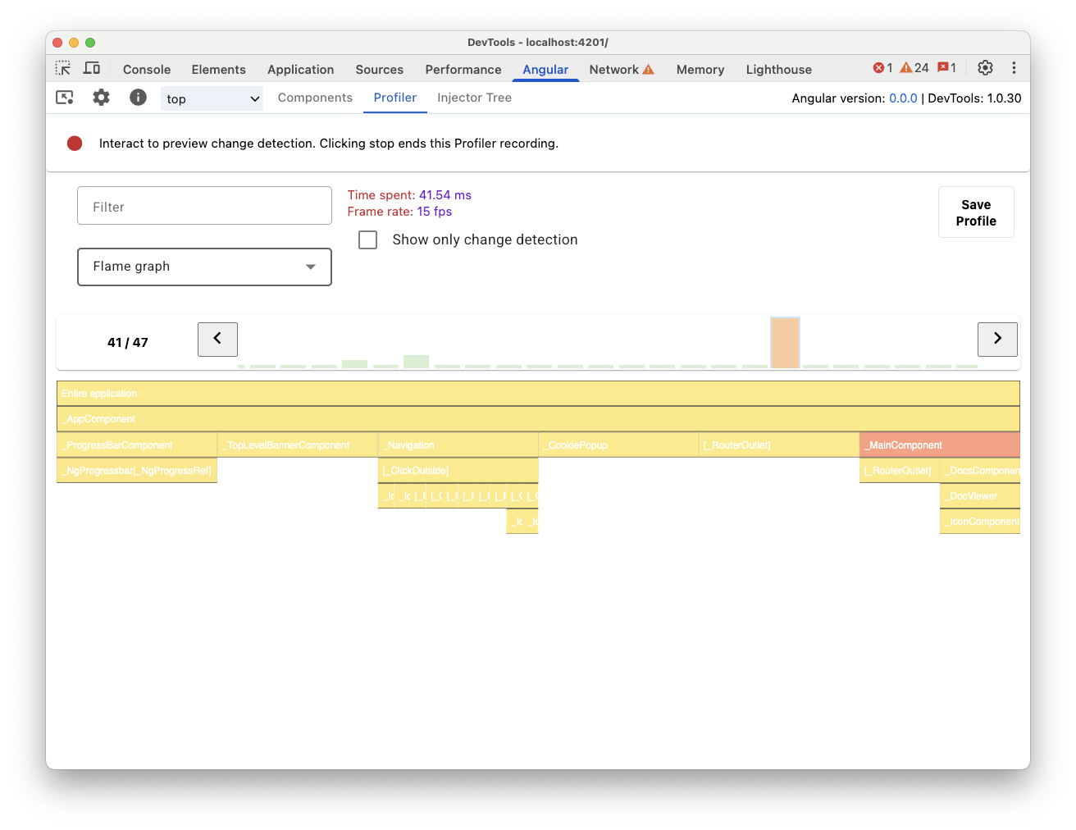Open the Customize DevTools three-dot menu
This screenshot has height=830, width=1076.
click(x=1014, y=68)
